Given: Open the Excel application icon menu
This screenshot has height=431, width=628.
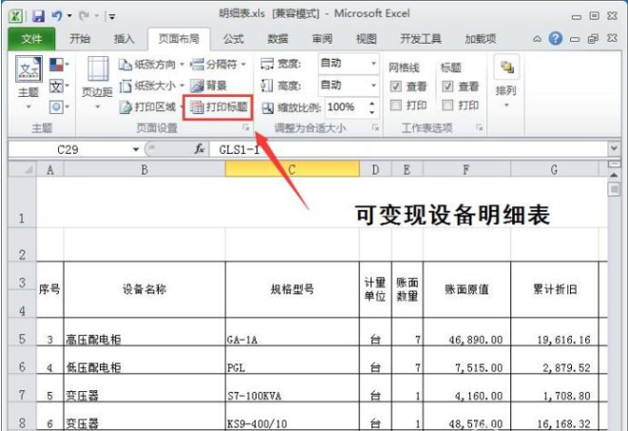Looking at the screenshot, I should click(x=15, y=16).
